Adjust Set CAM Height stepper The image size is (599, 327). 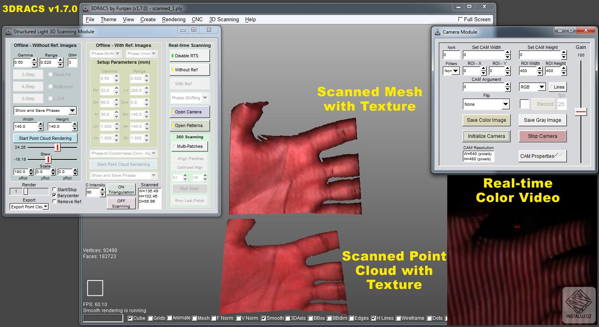564,55
